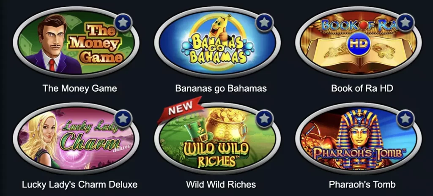The image size is (433, 196).
Task: Select the Pharaoh's Tomb game thumbnail
Action: tap(359, 138)
